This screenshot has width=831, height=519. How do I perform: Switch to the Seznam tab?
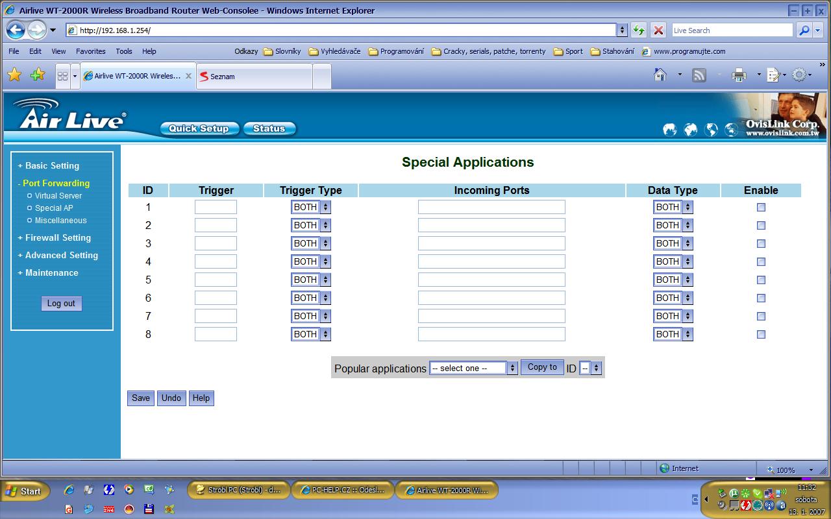253,76
